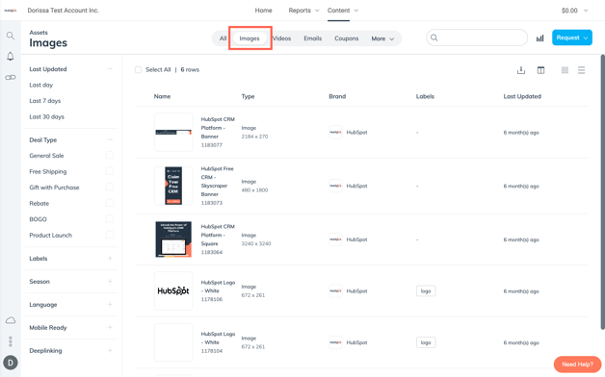Switch to list view

coord(581,70)
